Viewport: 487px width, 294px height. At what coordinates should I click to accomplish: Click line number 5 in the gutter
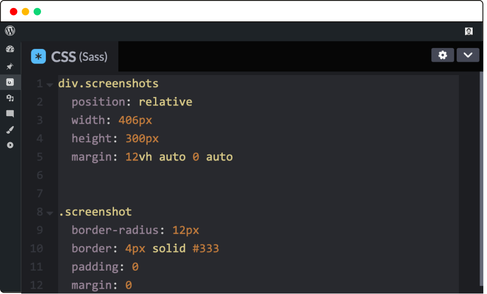coord(40,157)
